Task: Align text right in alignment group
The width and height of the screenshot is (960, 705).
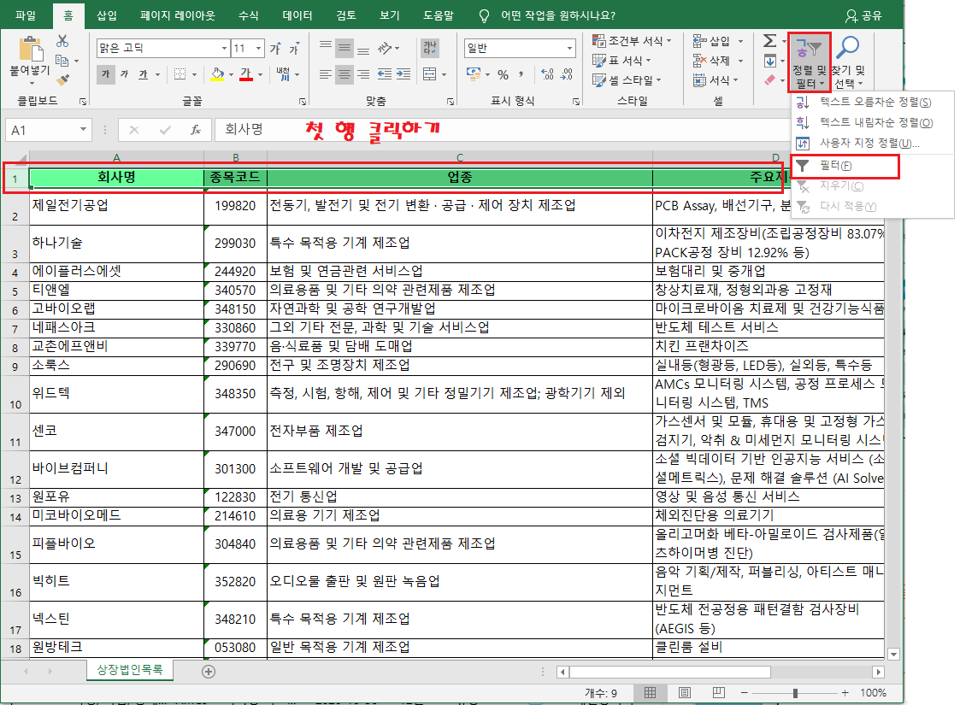Action: click(363, 74)
